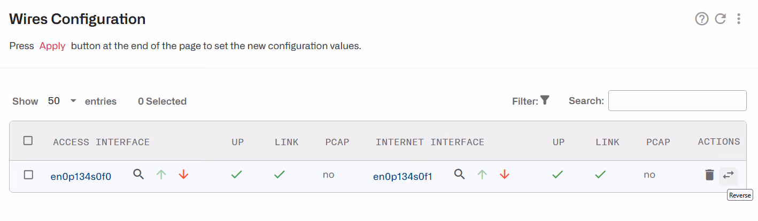Click green up arrow for en0p134s0f1
The image size is (758, 221).
click(x=482, y=174)
